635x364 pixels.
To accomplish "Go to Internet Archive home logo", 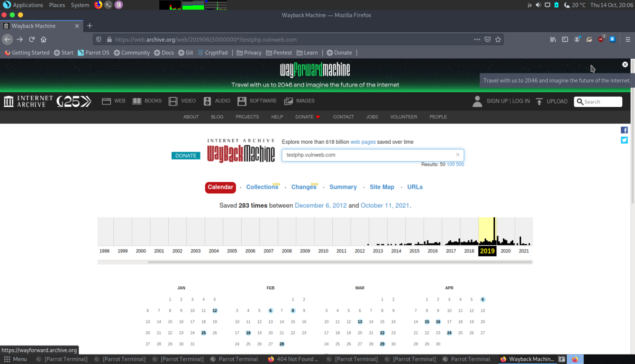I will [x=29, y=101].
